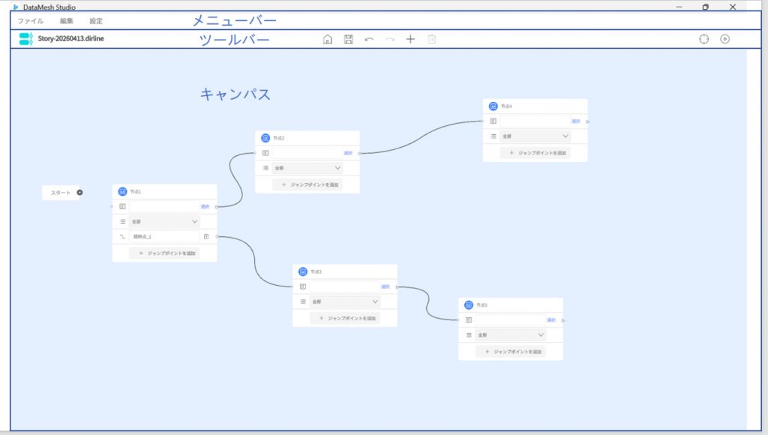Open the 全部 dropdown in 节点2
The height and width of the screenshot is (435, 768).
[307, 168]
